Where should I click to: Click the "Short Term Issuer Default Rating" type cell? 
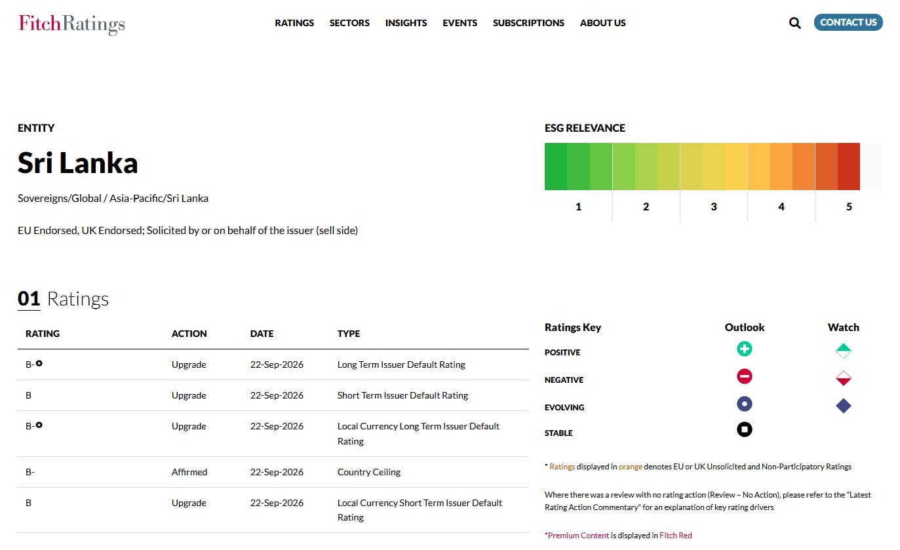tap(402, 395)
